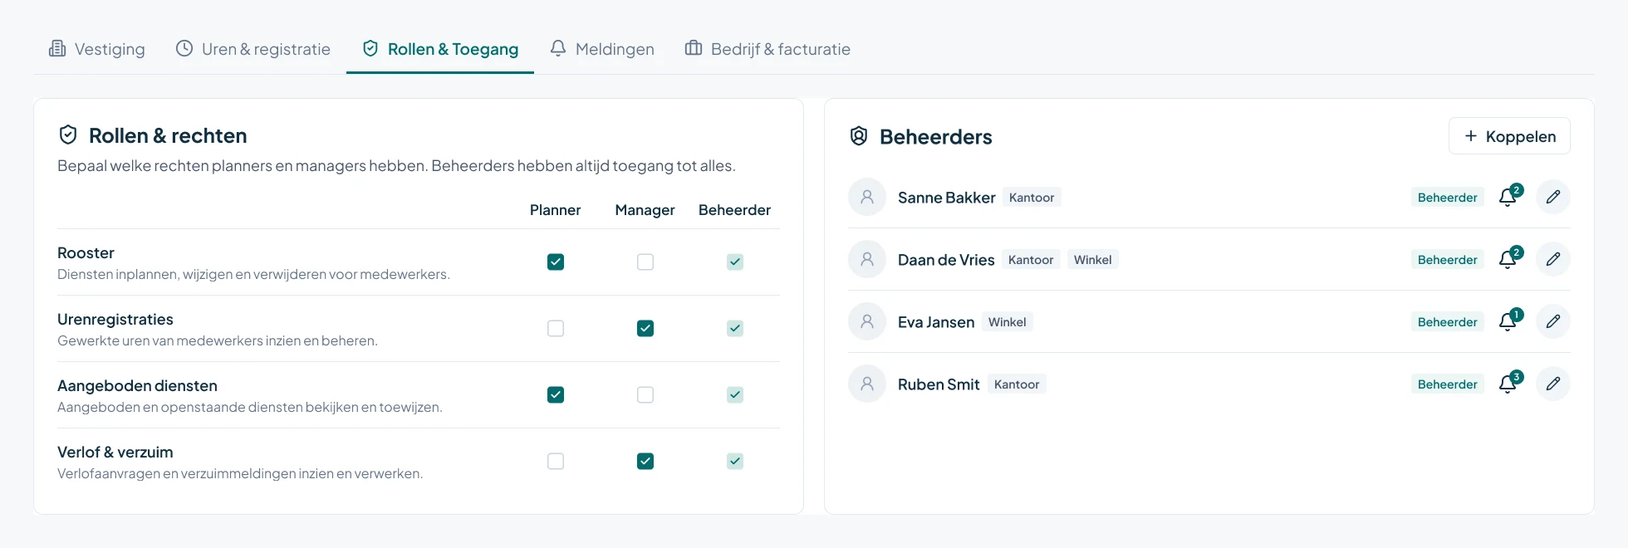Click the Kantoor tag of Sanne Bakker
This screenshot has height=548, width=1628.
(x=1032, y=198)
